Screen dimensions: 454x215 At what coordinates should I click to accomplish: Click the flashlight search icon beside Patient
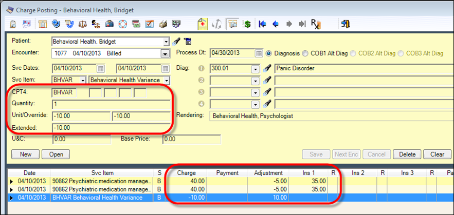click(176, 42)
